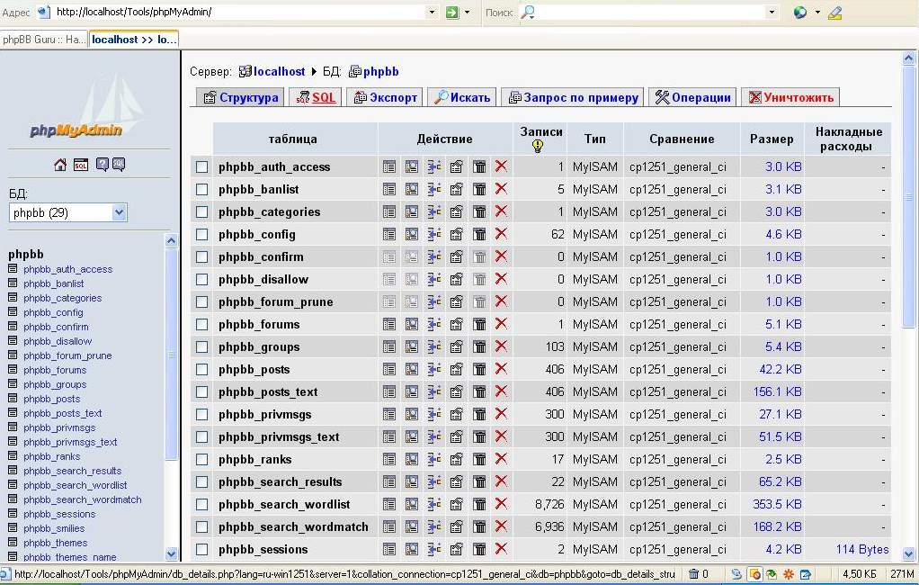Open the dropdown arrow beside the globe icon

pyautogui.click(x=817, y=12)
